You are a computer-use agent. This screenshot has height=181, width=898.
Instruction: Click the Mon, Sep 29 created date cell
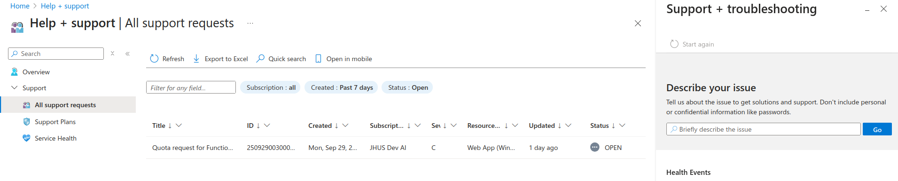click(333, 148)
